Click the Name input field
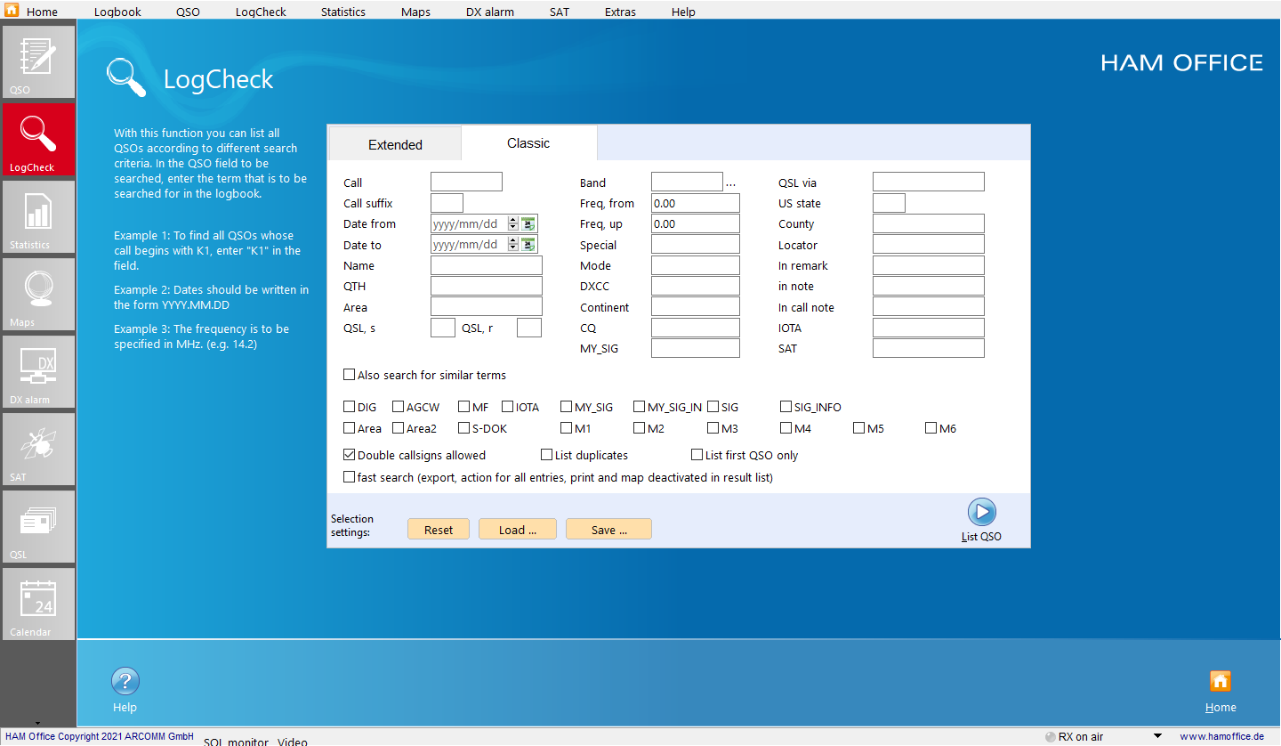1281x746 pixels. pyautogui.click(x=487, y=265)
